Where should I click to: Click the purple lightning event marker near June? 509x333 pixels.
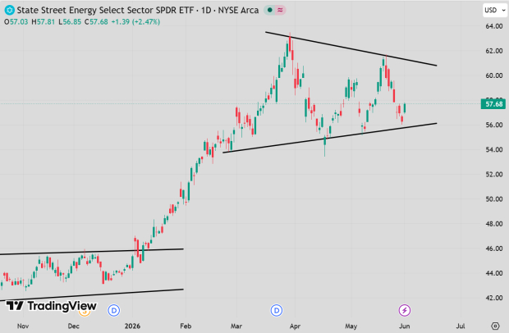[405, 311]
